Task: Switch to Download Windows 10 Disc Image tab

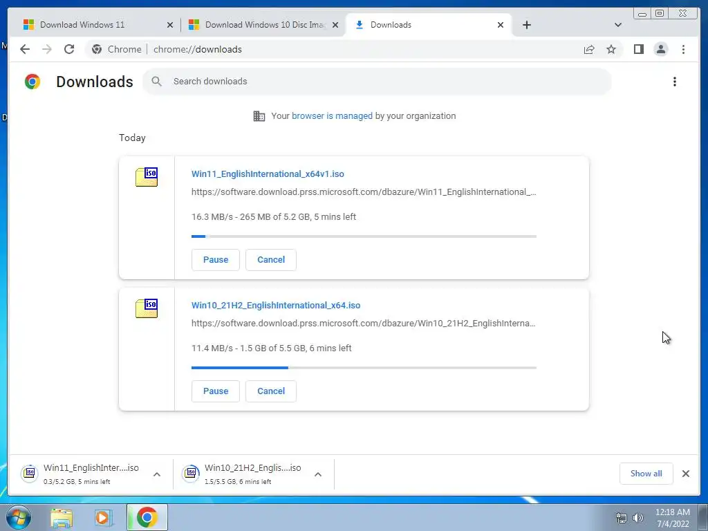Action: 263,25
